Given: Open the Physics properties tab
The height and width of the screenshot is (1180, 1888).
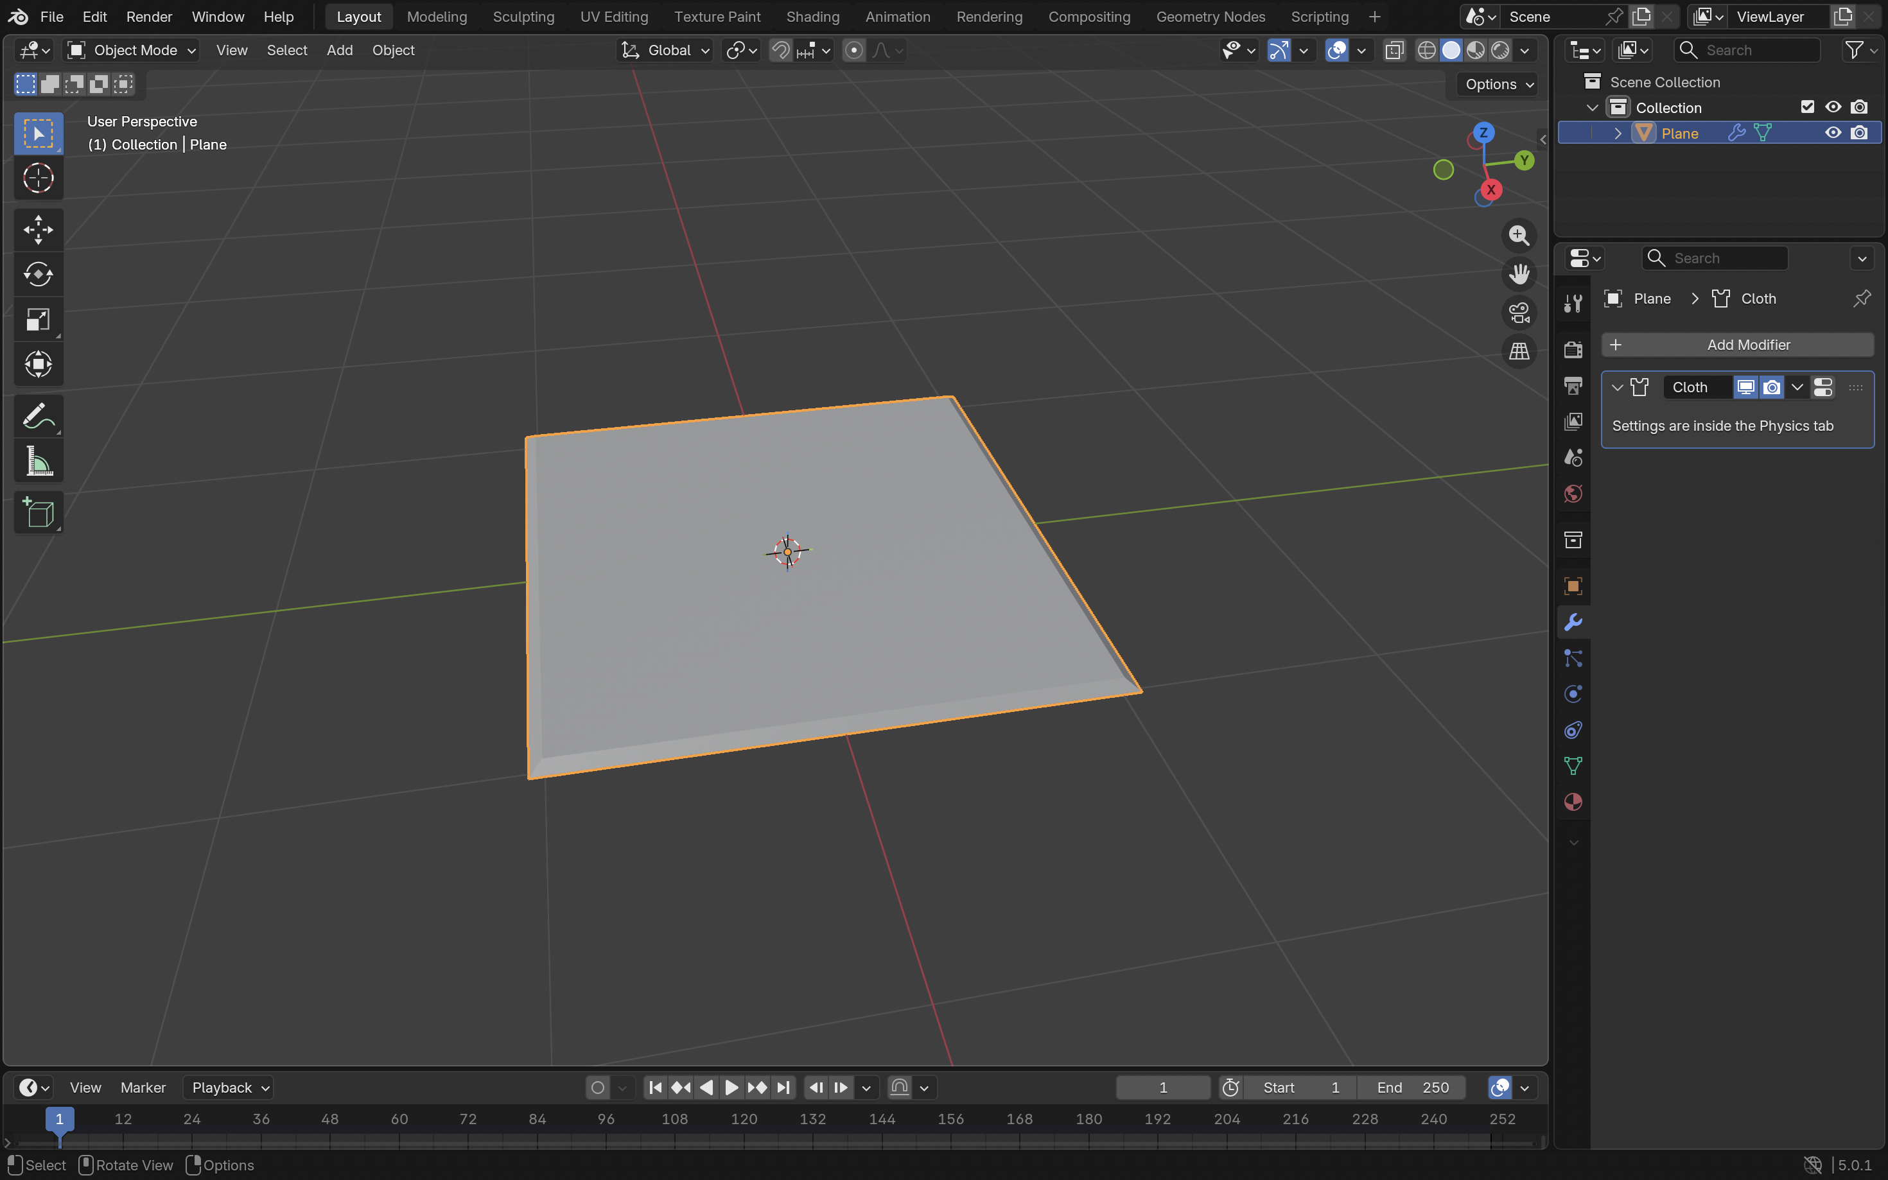Looking at the screenshot, I should [1573, 694].
